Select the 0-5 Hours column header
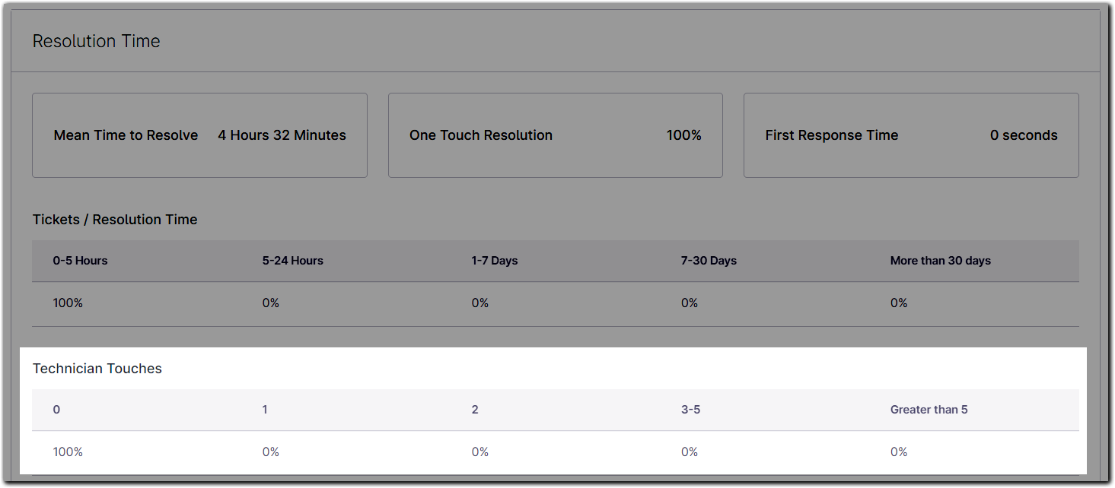This screenshot has height=488, width=1115. click(80, 260)
